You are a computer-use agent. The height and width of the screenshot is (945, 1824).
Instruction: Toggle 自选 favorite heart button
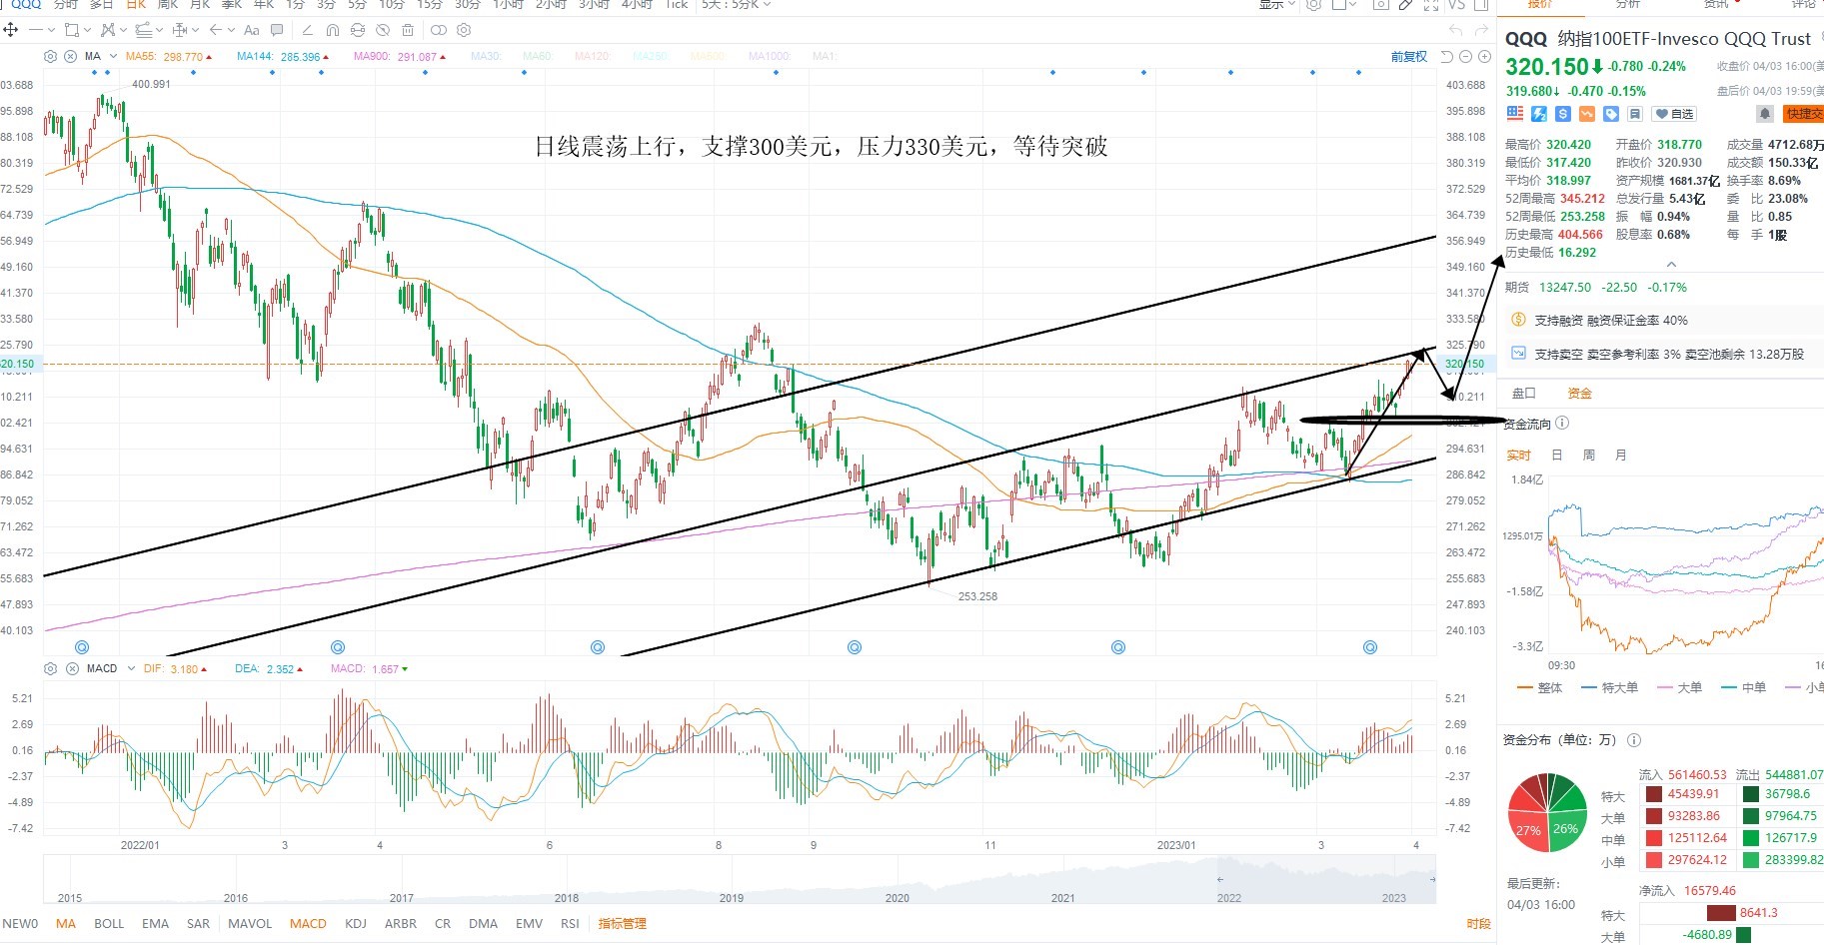pyautogui.click(x=1674, y=114)
